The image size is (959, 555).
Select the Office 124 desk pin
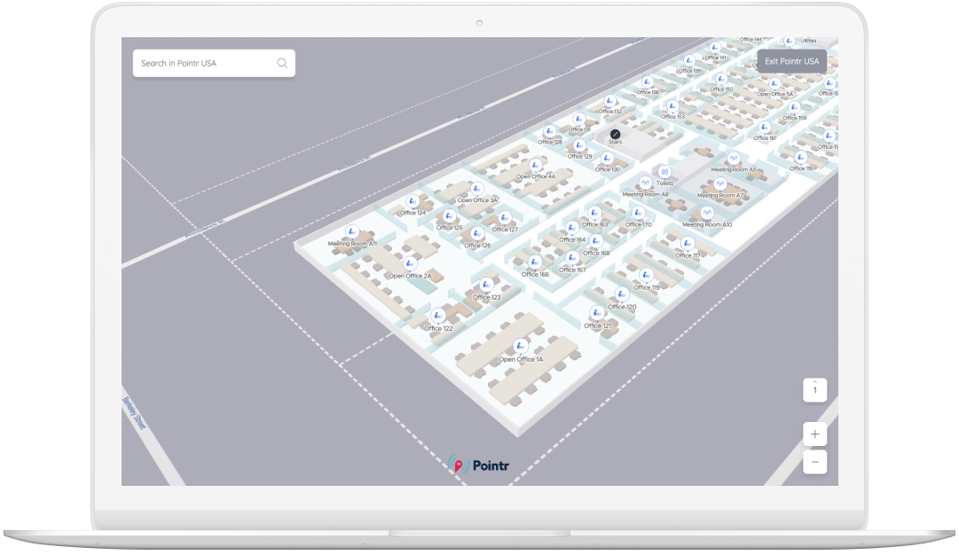tap(412, 200)
